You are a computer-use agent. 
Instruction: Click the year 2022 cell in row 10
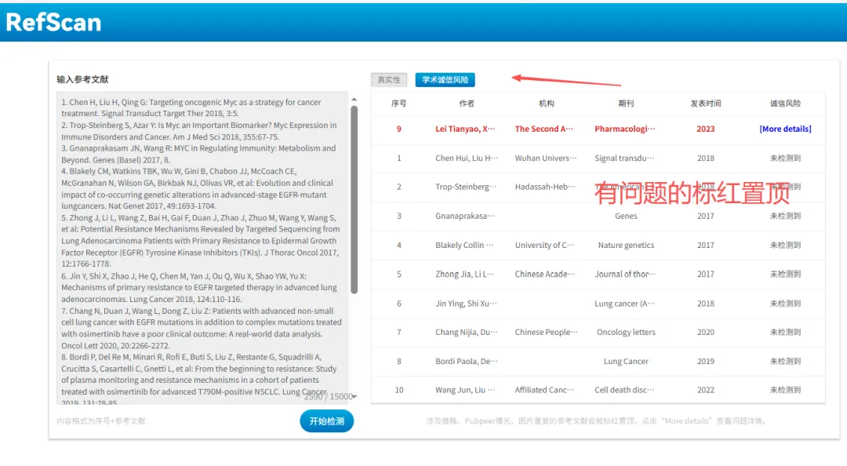point(706,390)
